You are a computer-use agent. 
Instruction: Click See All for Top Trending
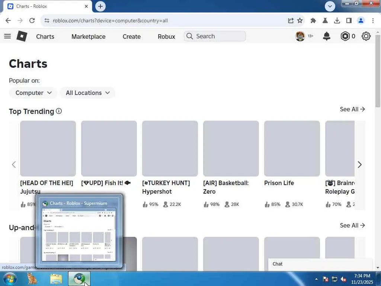(x=352, y=109)
